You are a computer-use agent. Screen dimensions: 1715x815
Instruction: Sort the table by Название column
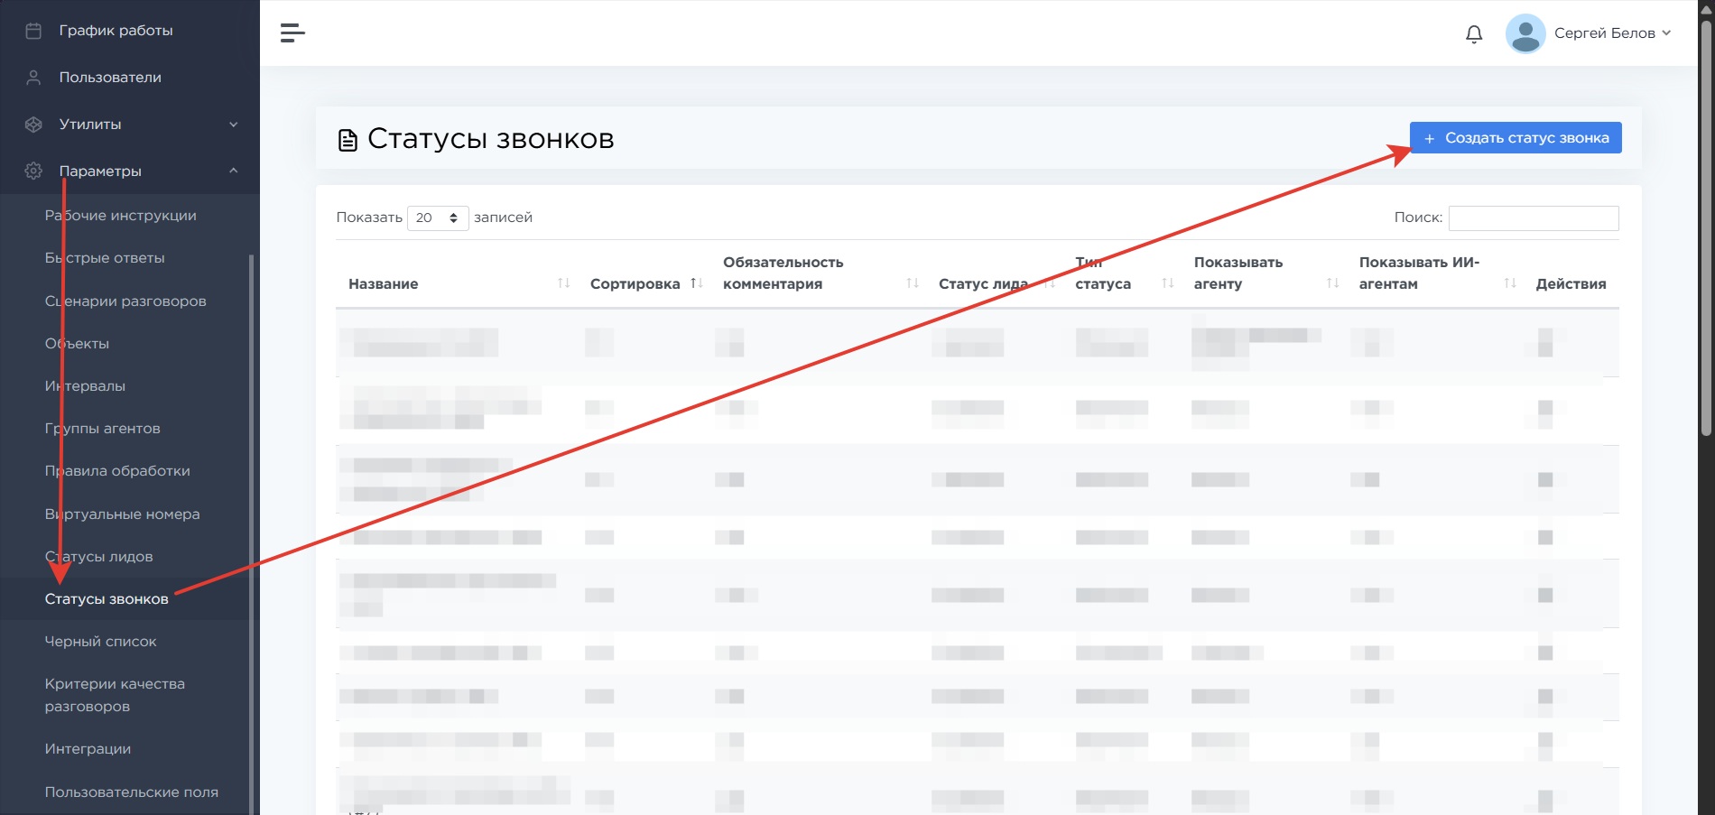[x=563, y=283]
